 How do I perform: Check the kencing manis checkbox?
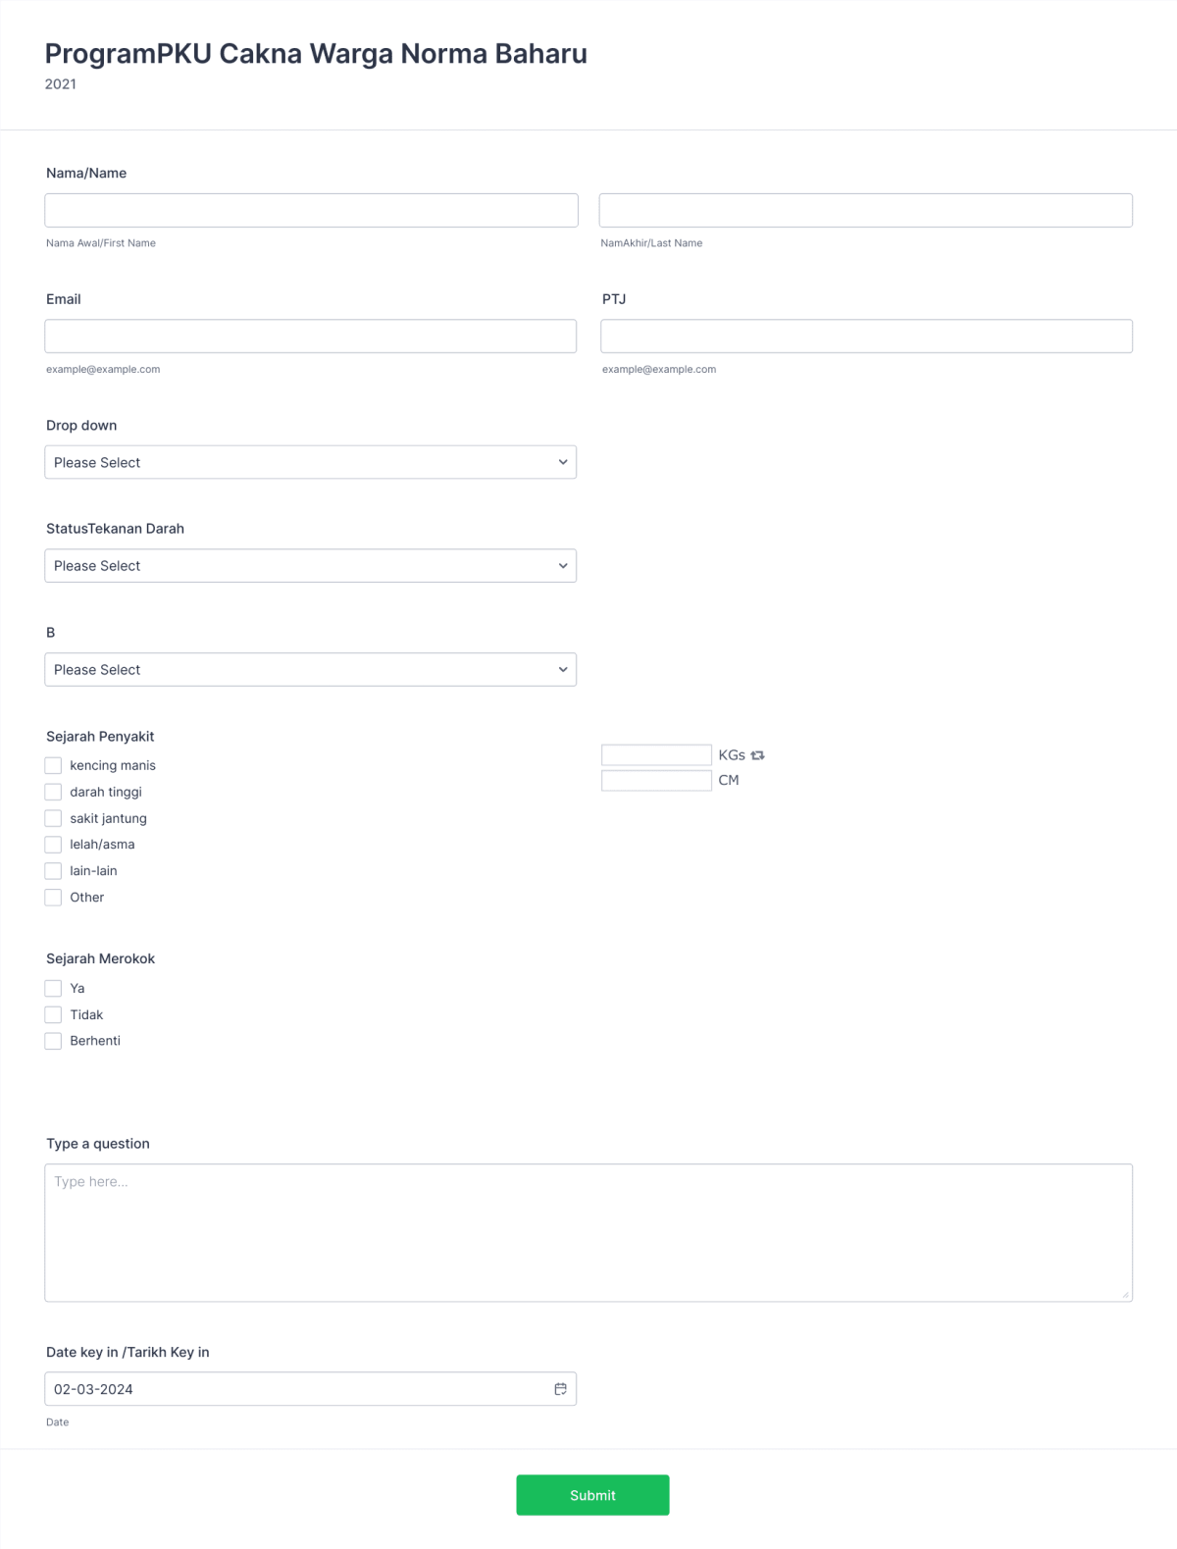[53, 765]
